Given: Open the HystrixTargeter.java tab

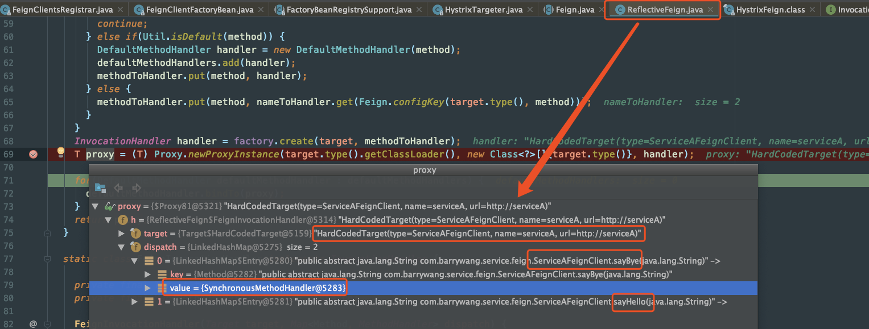Looking at the screenshot, I should click(484, 10).
